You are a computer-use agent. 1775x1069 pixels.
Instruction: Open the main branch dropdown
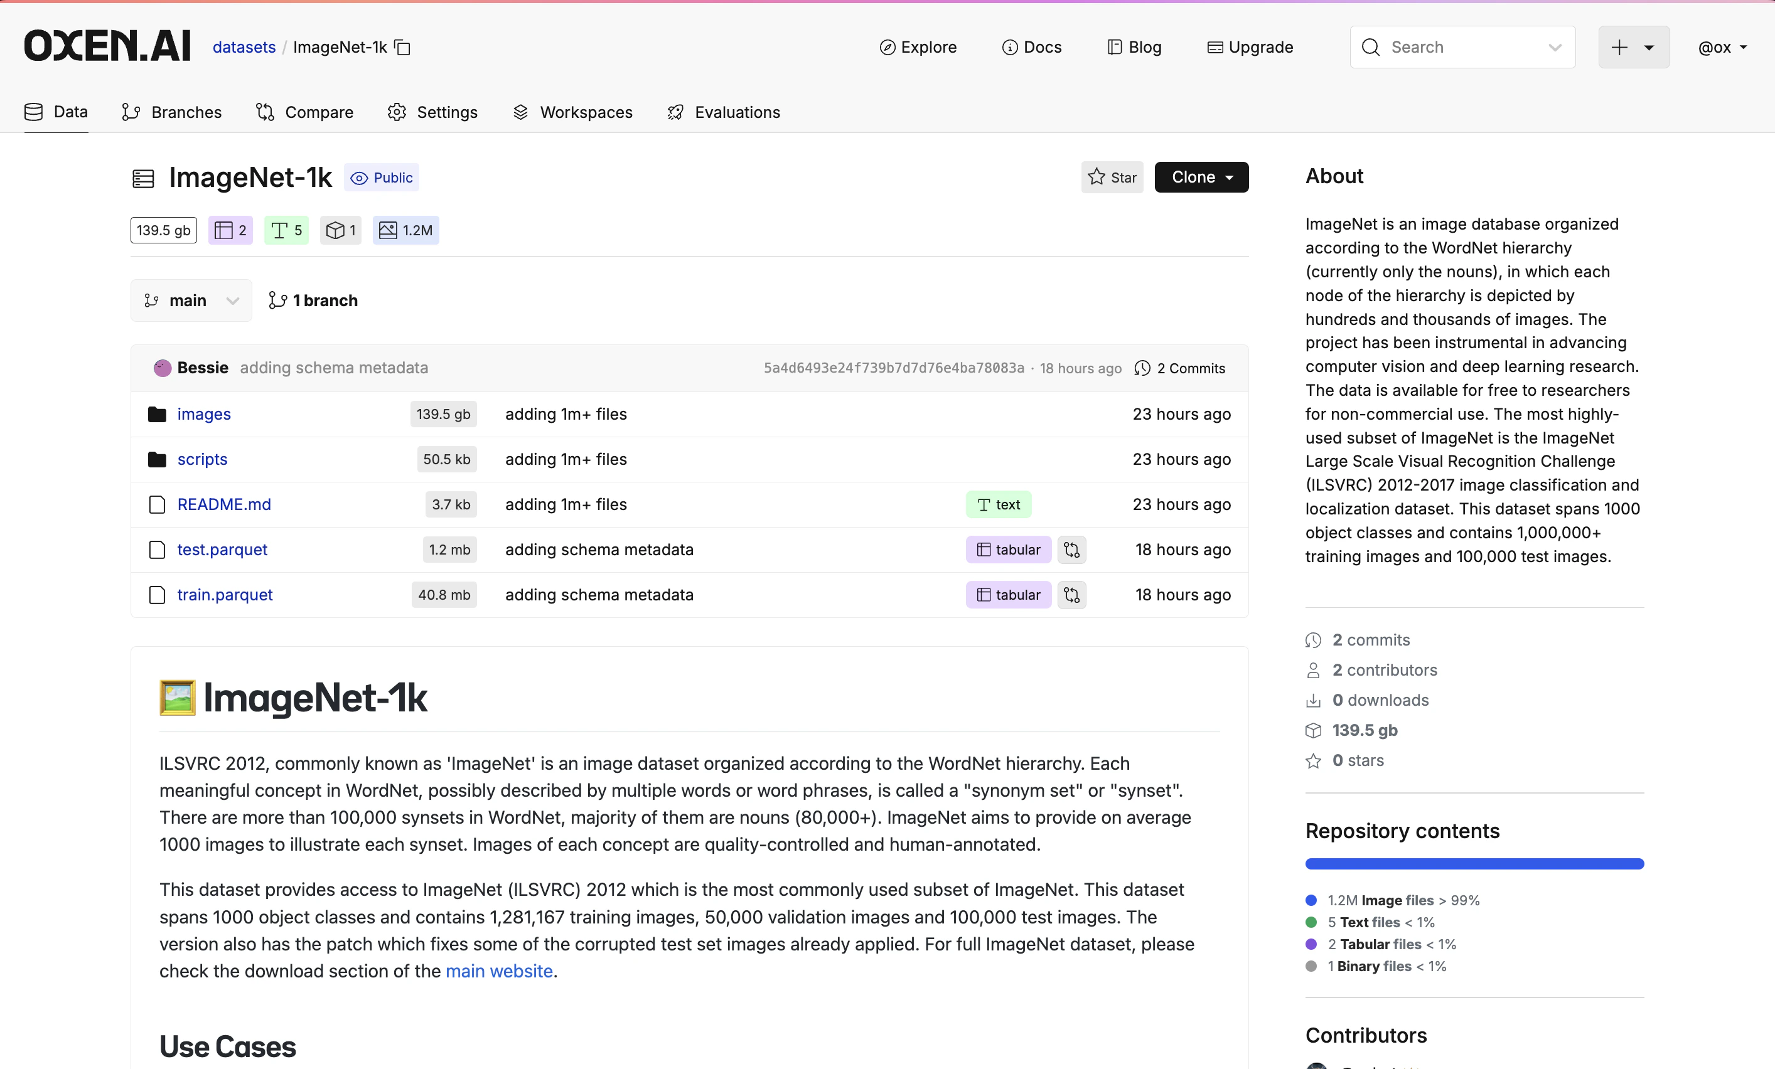(191, 300)
